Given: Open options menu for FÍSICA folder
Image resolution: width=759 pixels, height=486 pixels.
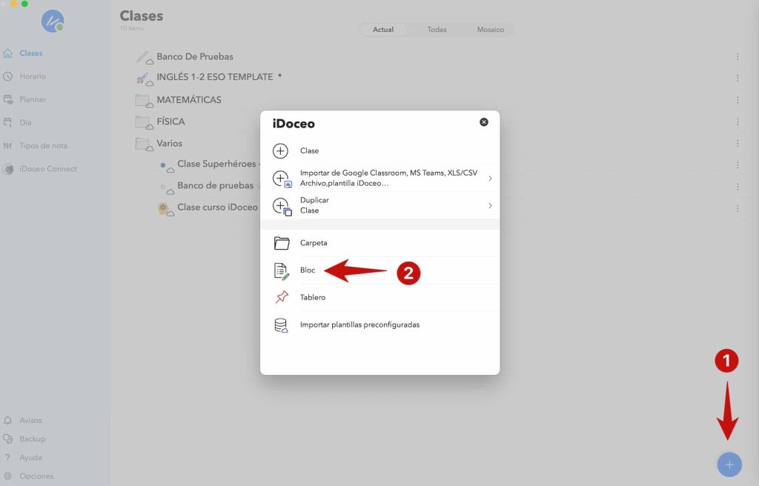Looking at the screenshot, I should pos(738,122).
